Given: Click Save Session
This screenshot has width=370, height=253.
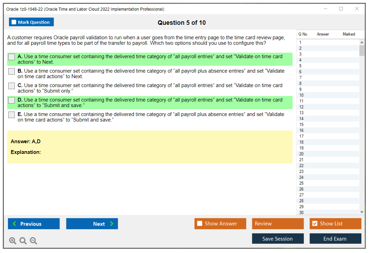Looking at the screenshot, I should 278,238.
